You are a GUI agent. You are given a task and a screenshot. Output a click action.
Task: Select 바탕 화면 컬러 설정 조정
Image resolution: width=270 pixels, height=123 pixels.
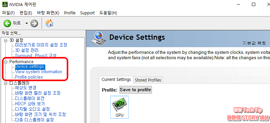[x=38, y=93]
